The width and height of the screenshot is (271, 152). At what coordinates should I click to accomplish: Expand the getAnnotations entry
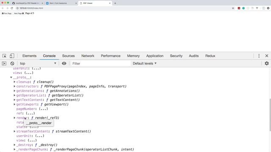[14, 91]
